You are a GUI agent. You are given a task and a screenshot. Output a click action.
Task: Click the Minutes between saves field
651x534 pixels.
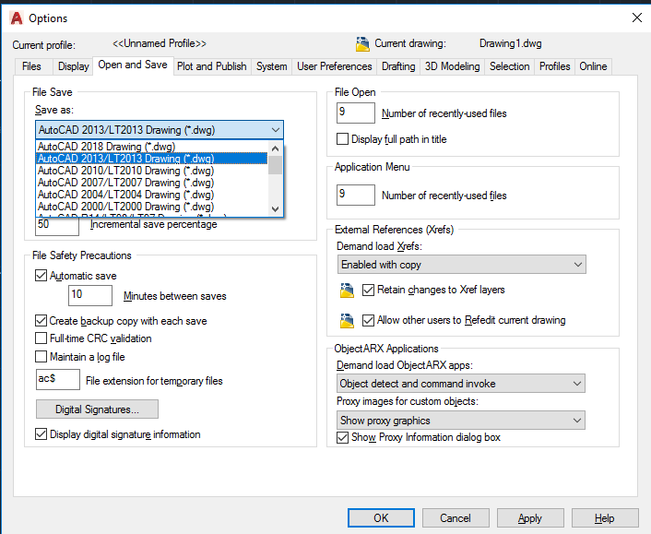pyautogui.click(x=90, y=295)
